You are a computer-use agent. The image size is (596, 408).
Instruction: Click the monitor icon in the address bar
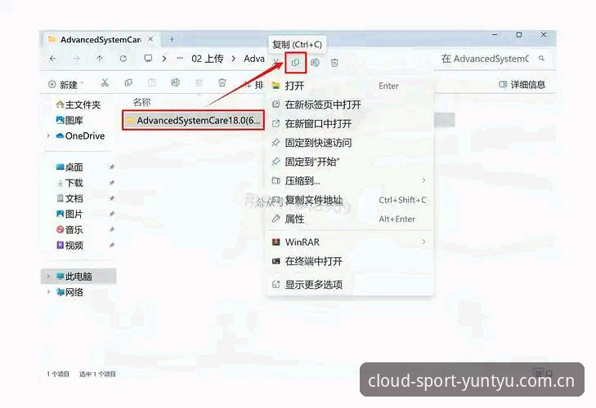click(x=148, y=58)
